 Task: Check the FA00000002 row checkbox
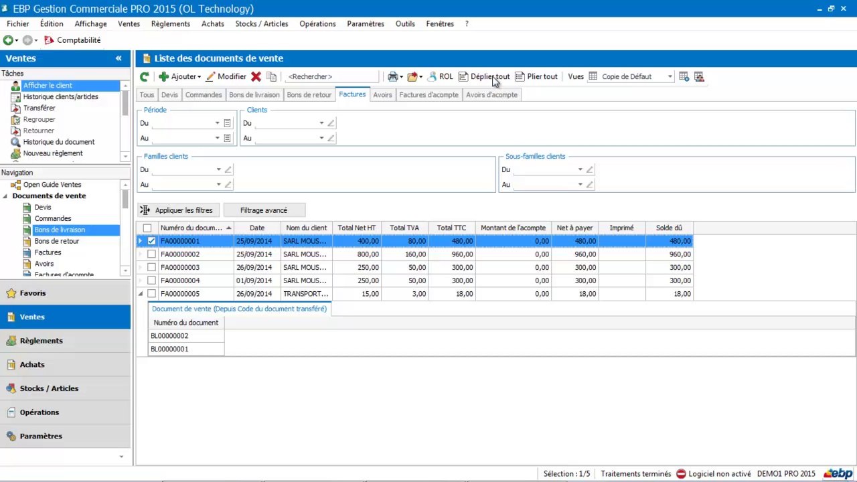(x=151, y=254)
